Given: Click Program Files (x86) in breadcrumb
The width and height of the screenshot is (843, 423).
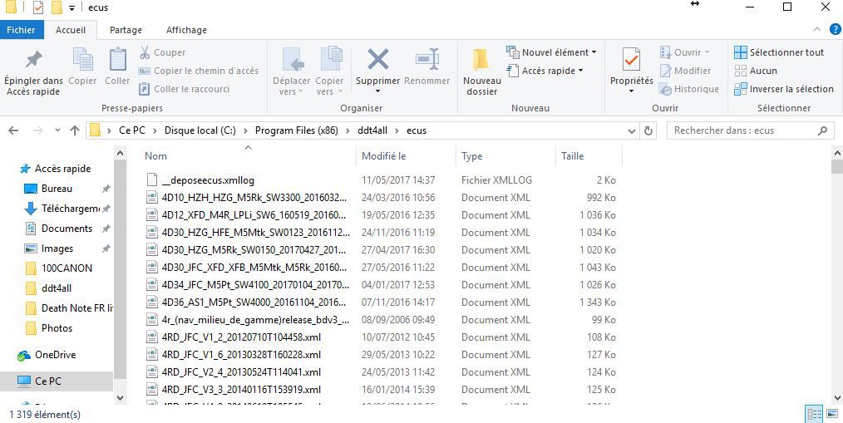Looking at the screenshot, I should pos(296,130).
